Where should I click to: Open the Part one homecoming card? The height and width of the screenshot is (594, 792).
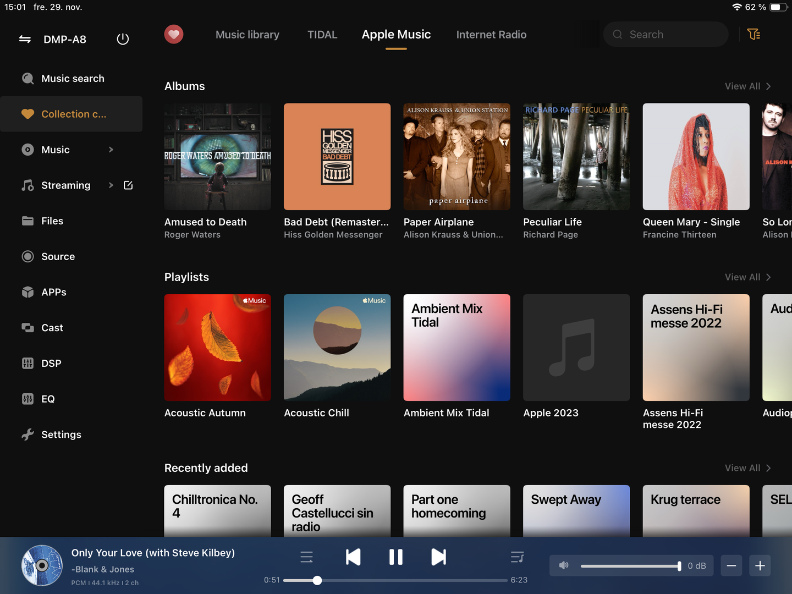[457, 511]
